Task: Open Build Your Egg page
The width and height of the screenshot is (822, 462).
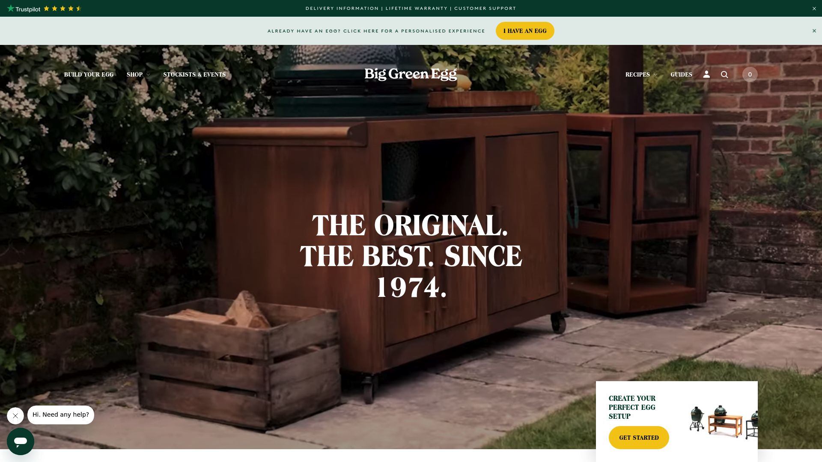Action: (89, 74)
